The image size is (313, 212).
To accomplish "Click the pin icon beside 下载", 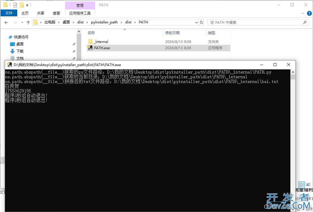I will click(74, 51).
